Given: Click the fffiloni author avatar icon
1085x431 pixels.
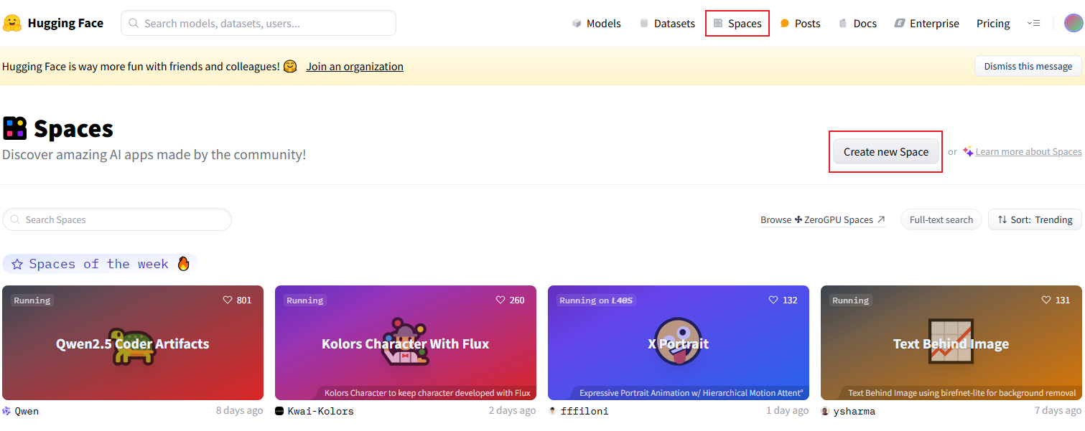Looking at the screenshot, I should coord(552,411).
